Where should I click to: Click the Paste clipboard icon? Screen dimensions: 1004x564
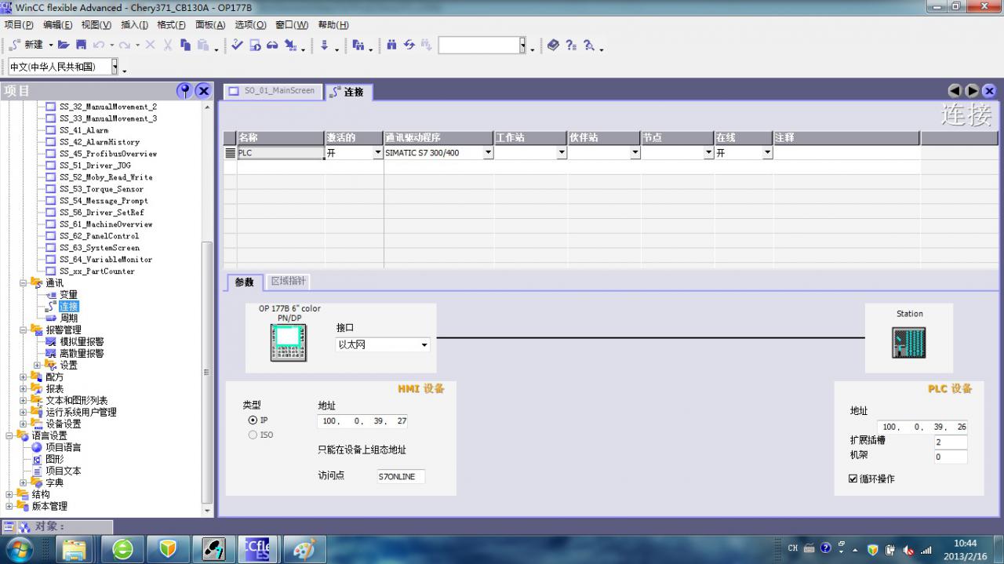203,45
